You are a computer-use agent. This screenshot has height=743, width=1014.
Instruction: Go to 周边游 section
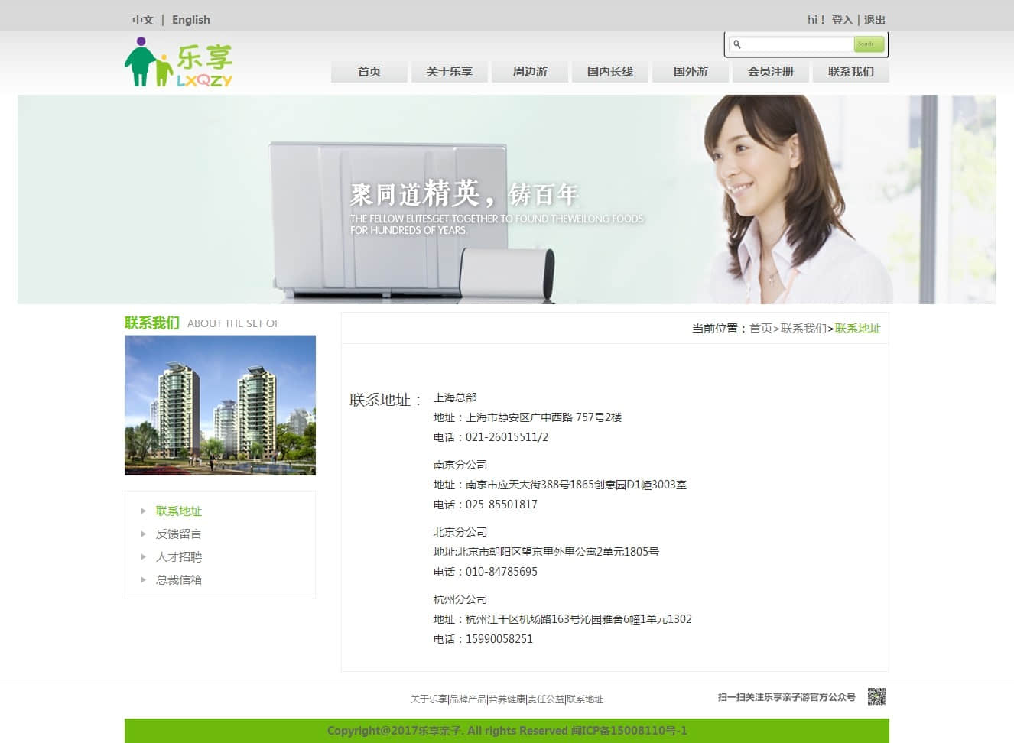[x=530, y=72]
